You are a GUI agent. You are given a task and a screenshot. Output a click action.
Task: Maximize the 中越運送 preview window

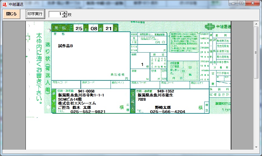[241, 3]
